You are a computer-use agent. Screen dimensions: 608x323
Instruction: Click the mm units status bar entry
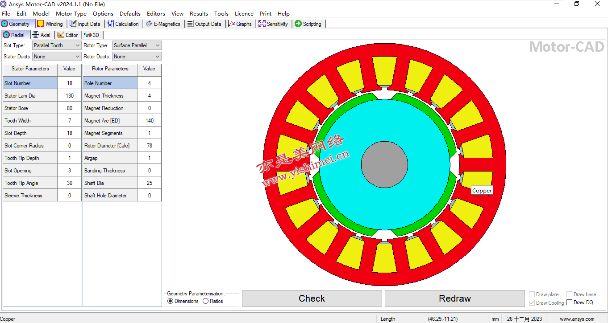pyautogui.click(x=495, y=319)
